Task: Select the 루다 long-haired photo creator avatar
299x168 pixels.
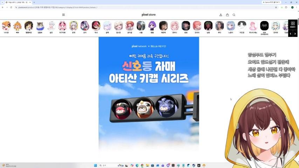Action: (219, 26)
